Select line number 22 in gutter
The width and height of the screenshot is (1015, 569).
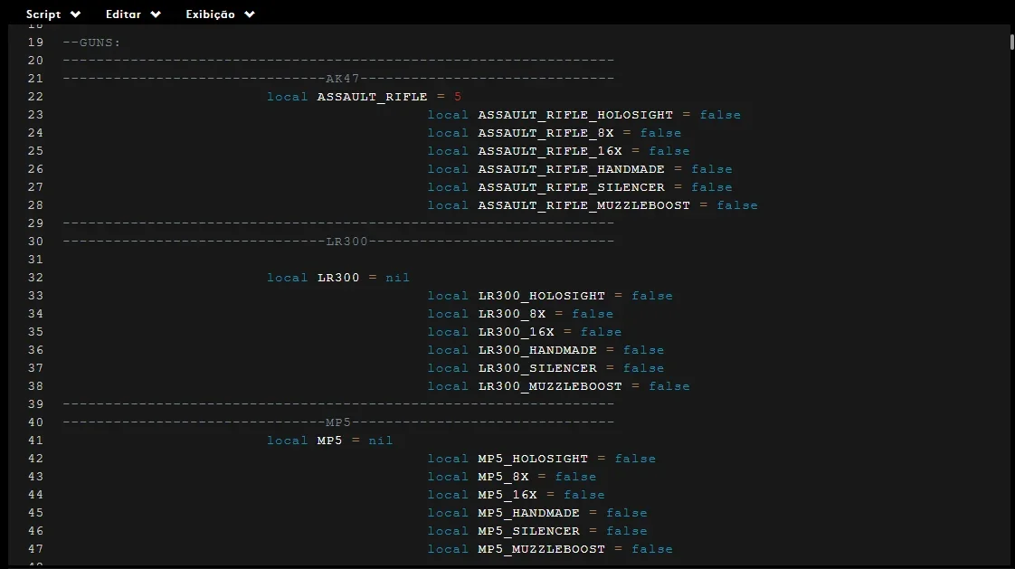(x=35, y=97)
